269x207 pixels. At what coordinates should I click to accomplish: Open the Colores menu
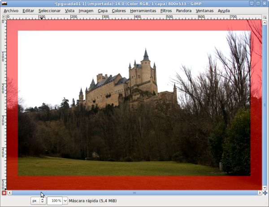(119, 10)
